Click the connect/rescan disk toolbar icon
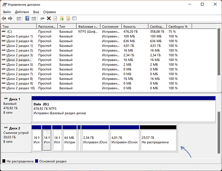The height and width of the screenshot is (171, 222). [42, 19]
